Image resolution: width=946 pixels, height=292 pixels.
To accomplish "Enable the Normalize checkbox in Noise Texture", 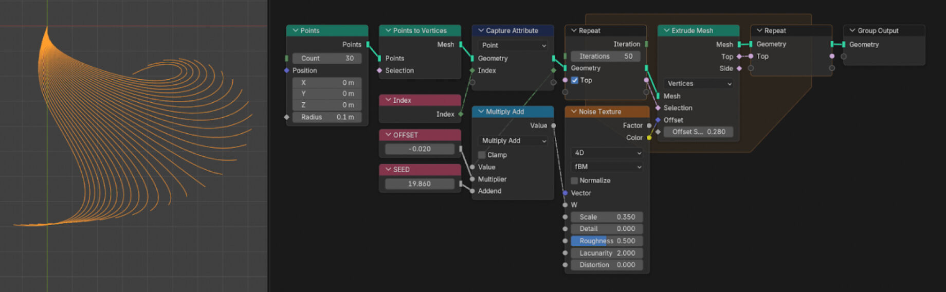I will click(x=574, y=180).
